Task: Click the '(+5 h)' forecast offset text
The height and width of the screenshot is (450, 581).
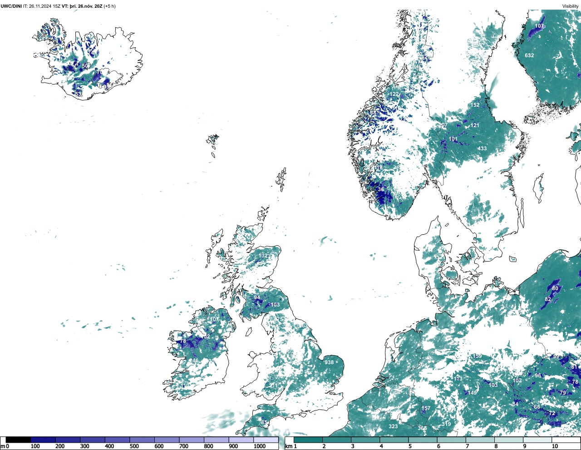Action: pos(109,6)
